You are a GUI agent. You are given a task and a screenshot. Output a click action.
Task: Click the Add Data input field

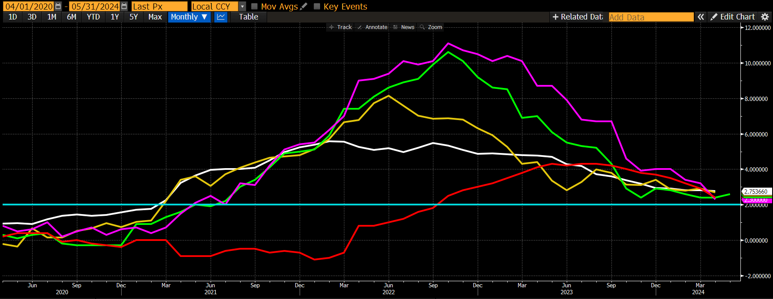coord(651,17)
